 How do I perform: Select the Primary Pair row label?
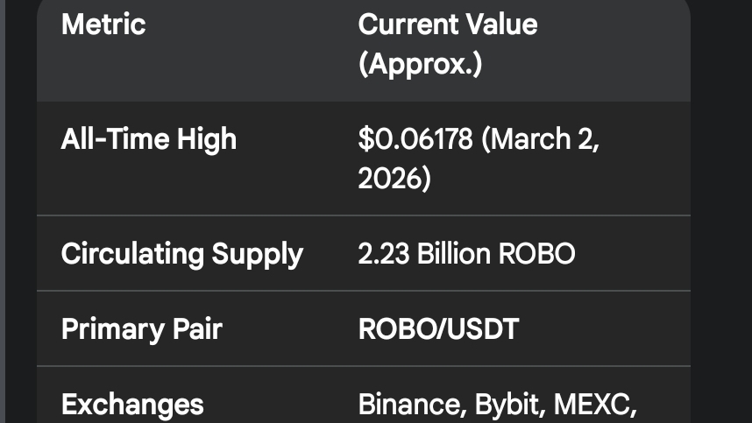click(x=141, y=329)
